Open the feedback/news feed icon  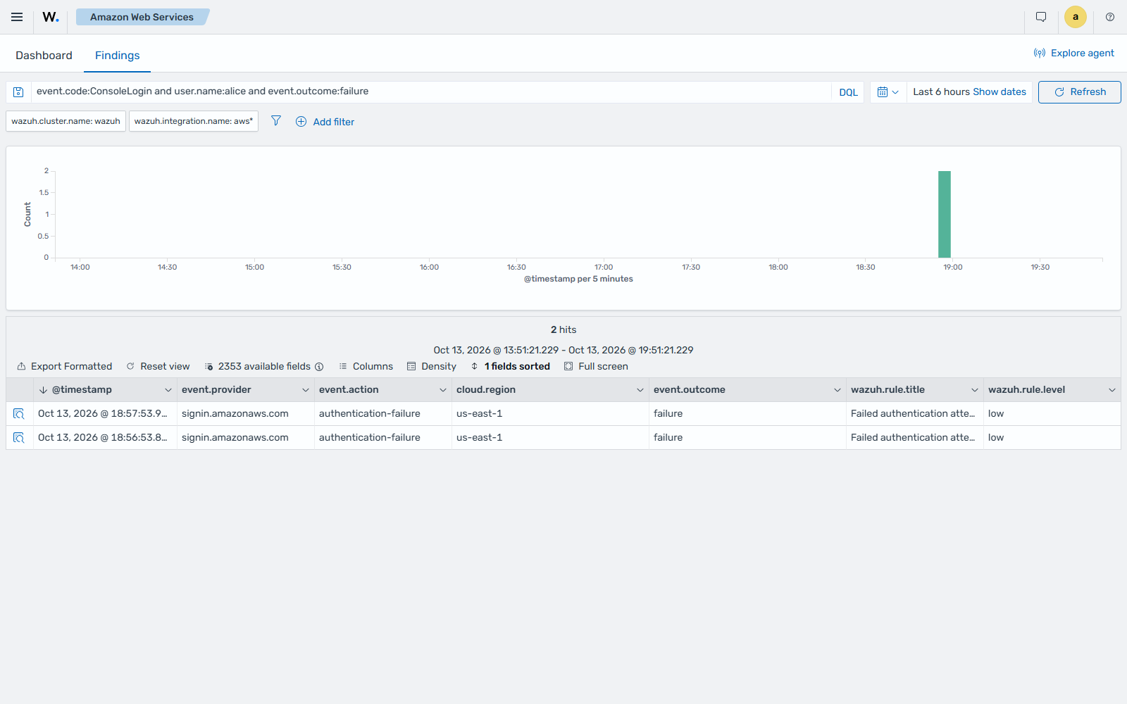(1041, 17)
